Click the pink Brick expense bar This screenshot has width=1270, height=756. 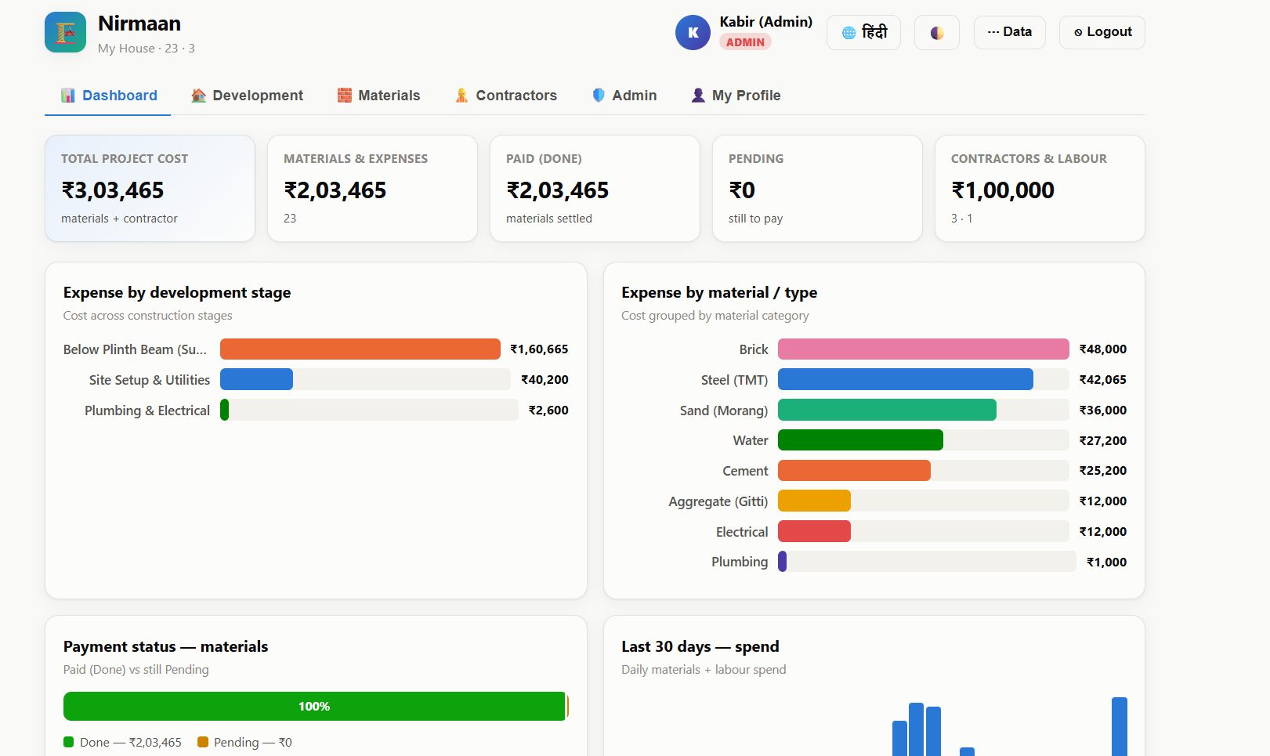(924, 349)
